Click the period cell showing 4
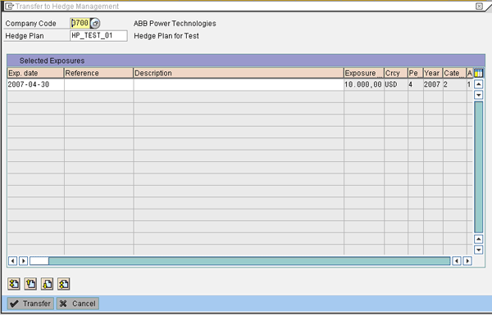The image size is (492, 315). (x=416, y=84)
